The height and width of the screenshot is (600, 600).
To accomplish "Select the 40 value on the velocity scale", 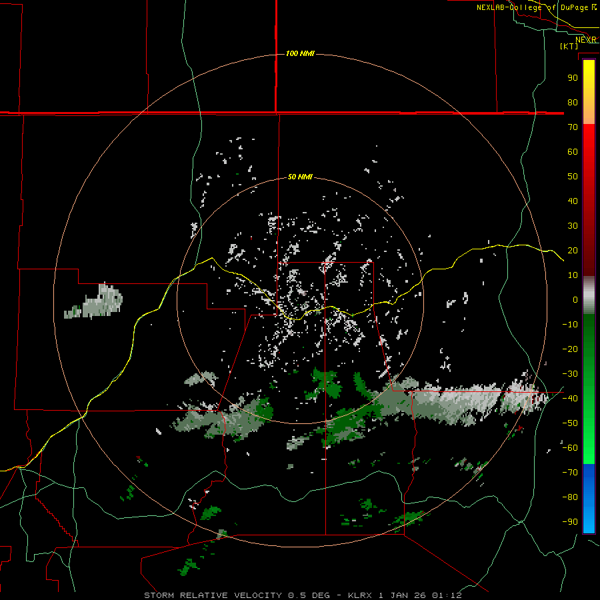I will coord(573,201).
